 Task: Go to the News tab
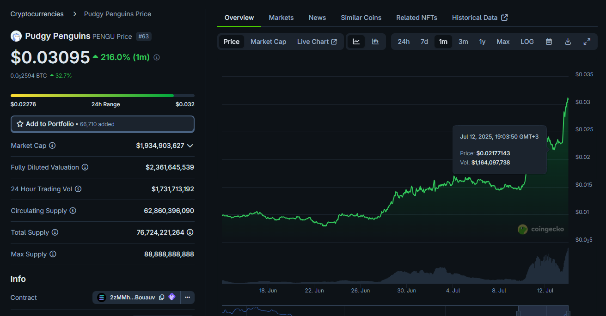[317, 18]
